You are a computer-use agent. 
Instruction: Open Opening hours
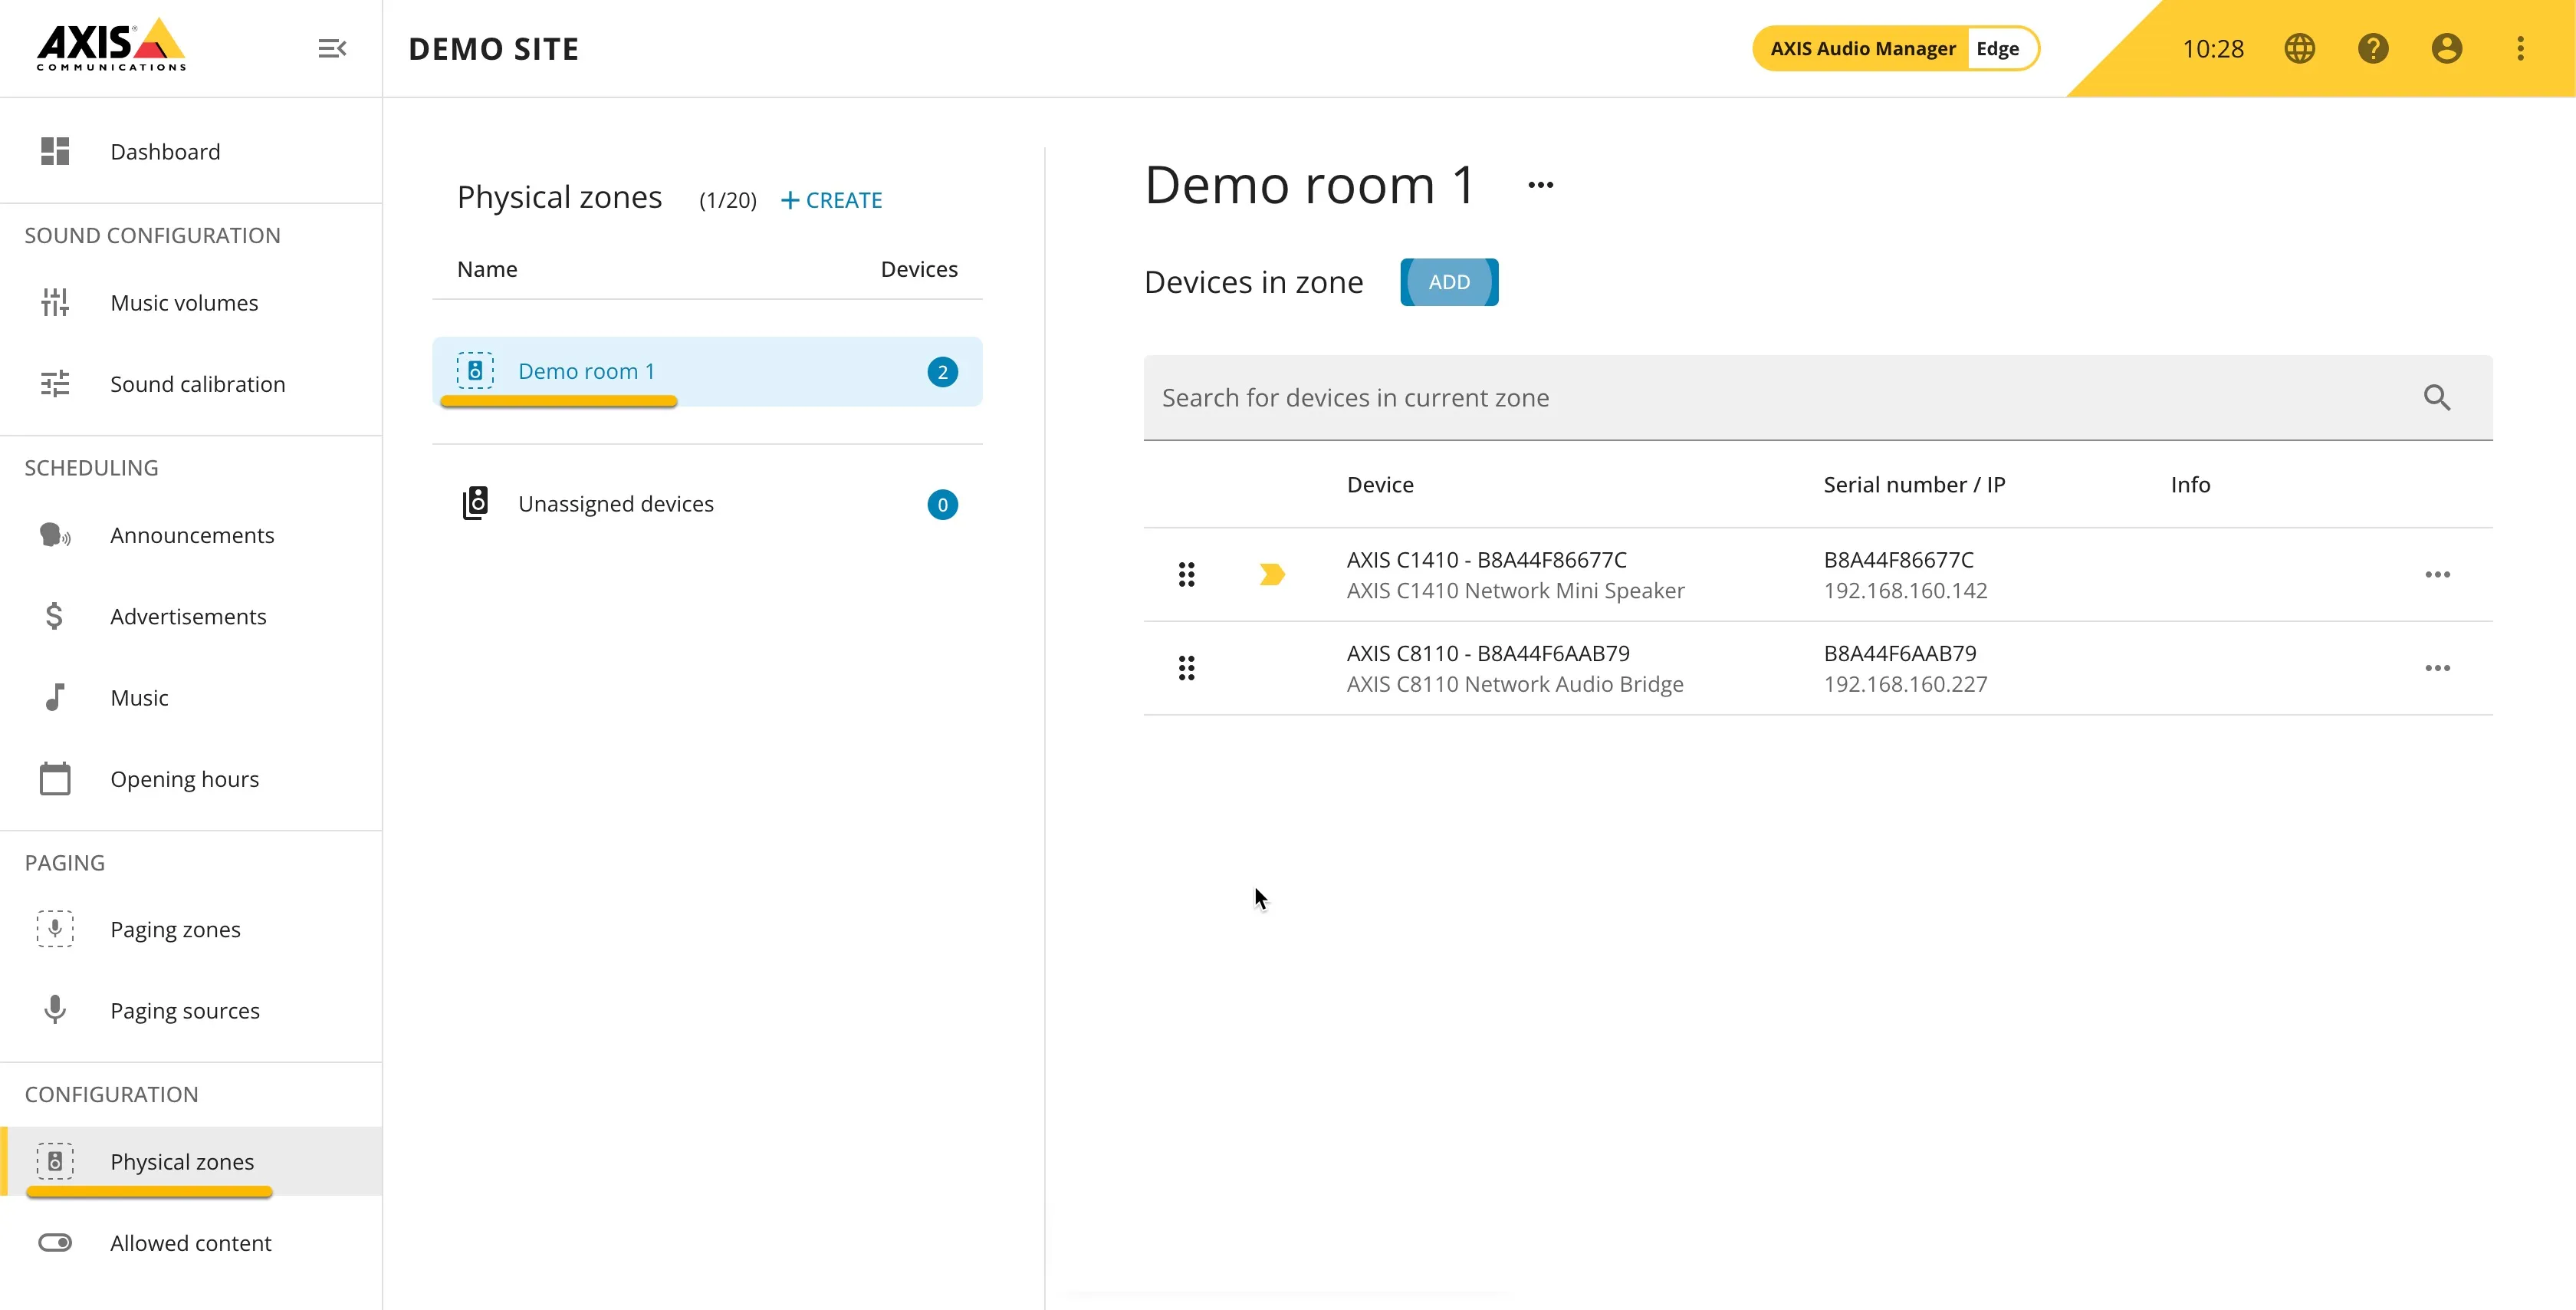pos(191,778)
